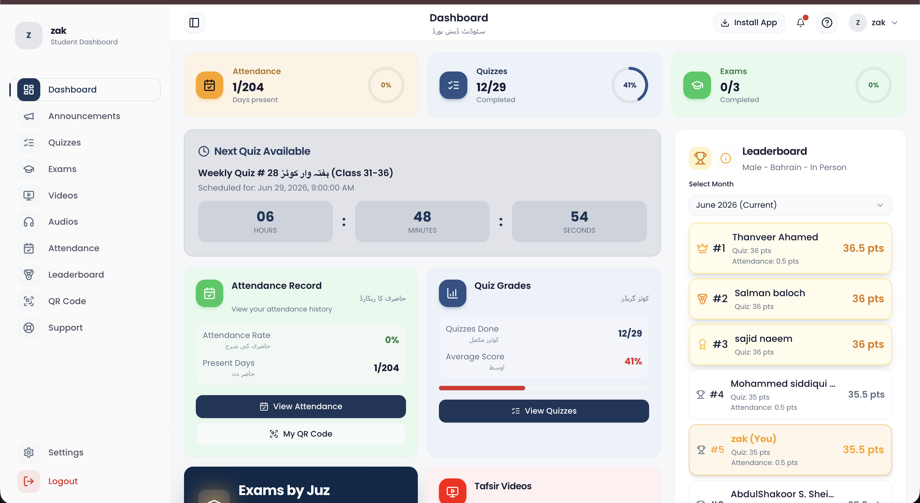Click the Leaderboard trophy icon
Viewport: 920px width, 503px height.
[700, 158]
